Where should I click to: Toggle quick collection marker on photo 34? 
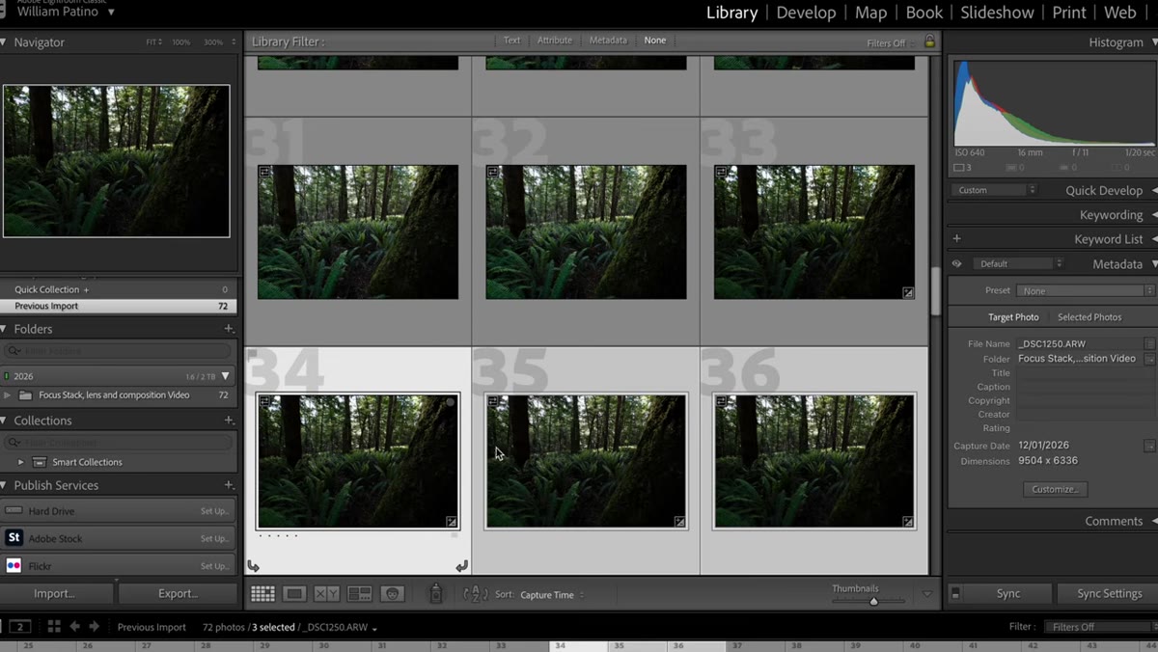(x=450, y=402)
